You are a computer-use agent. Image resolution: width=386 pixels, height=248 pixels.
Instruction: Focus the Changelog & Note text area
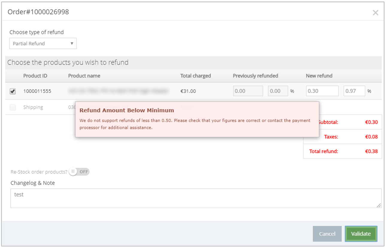(196, 198)
